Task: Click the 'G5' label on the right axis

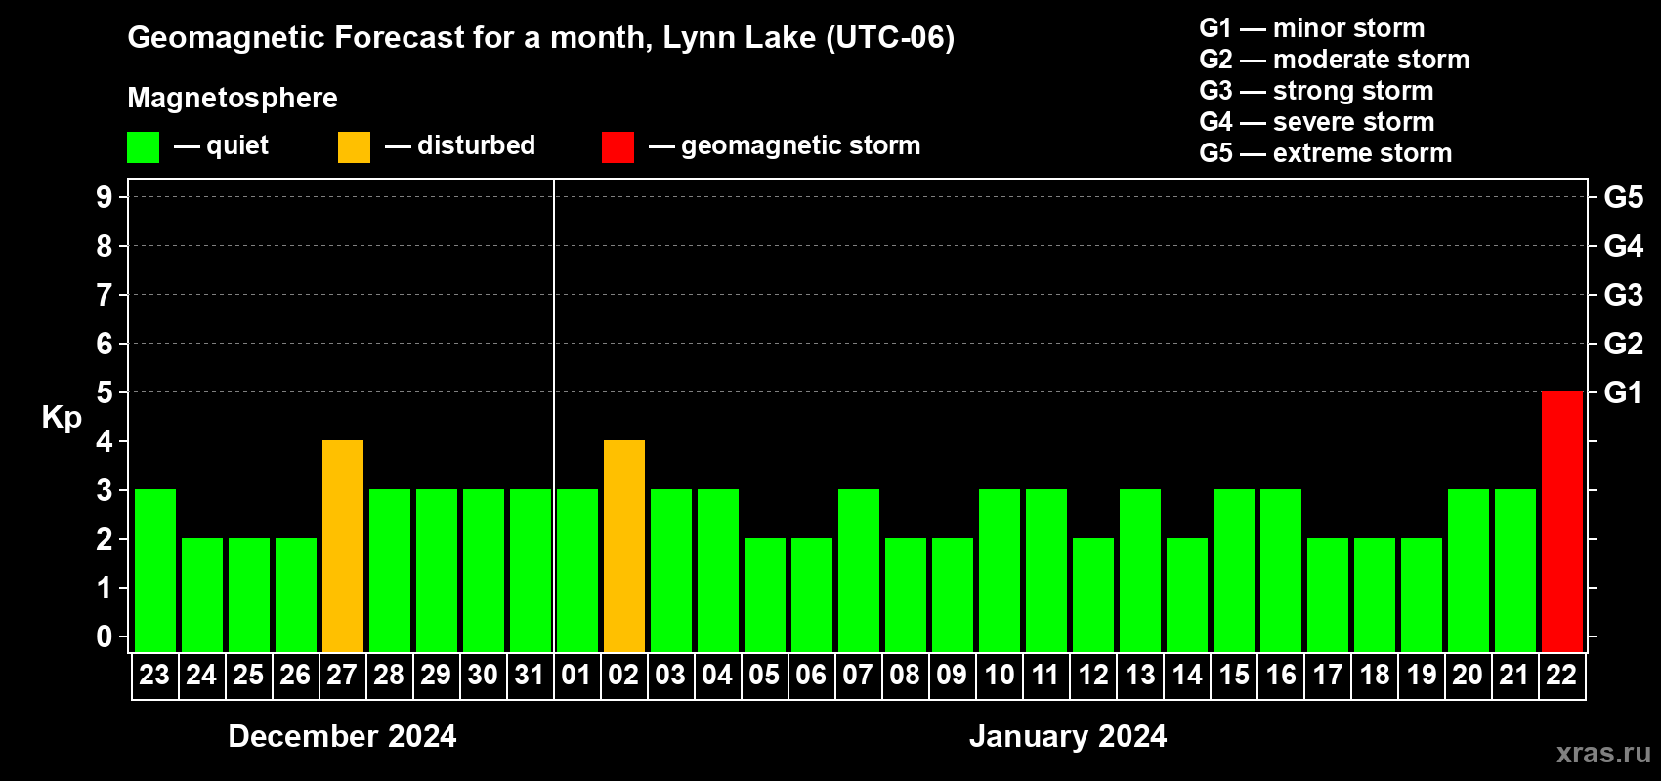Action: pos(1624,197)
